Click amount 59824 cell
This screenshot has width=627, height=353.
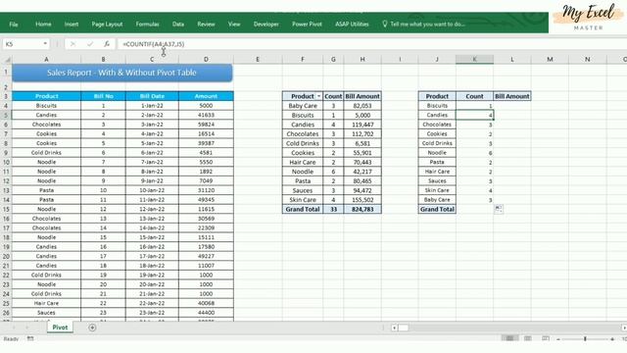[x=206, y=125]
